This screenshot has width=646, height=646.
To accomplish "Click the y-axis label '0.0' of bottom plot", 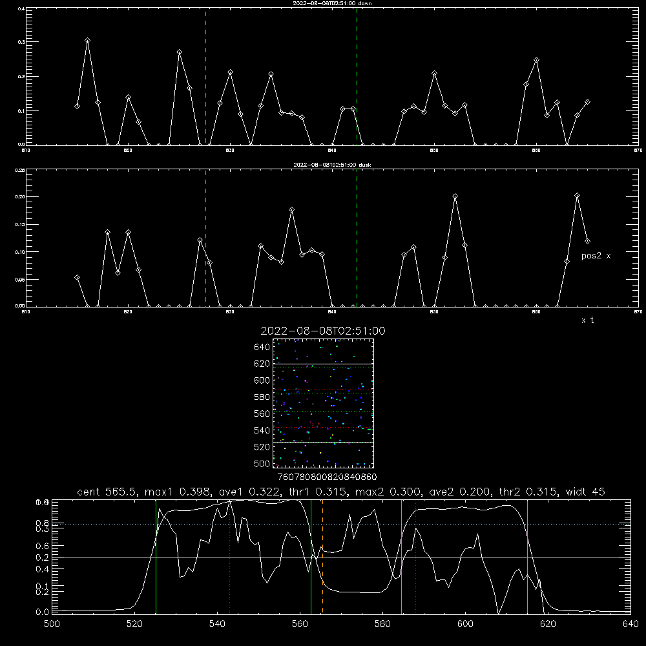I will coord(42,612).
